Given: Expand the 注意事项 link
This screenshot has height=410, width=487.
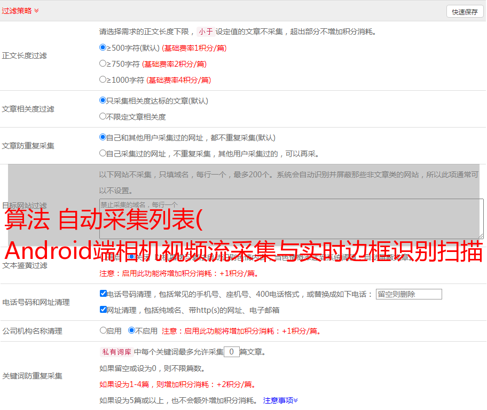Looking at the screenshot, I should pos(280,400).
